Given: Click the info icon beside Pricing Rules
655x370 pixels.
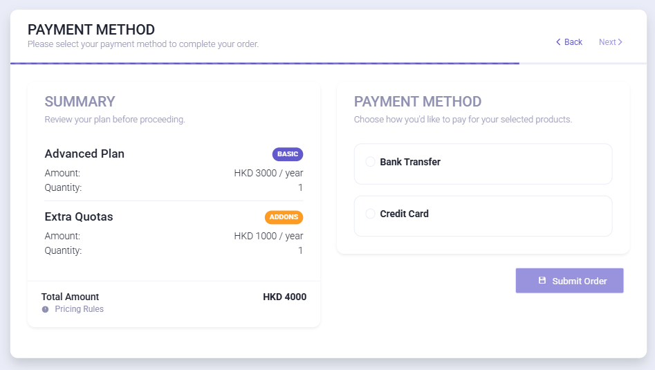Looking at the screenshot, I should [46, 309].
